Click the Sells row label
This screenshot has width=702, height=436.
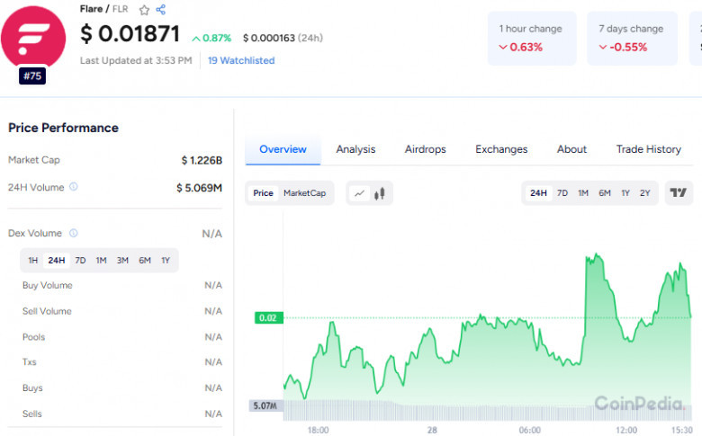tap(31, 414)
